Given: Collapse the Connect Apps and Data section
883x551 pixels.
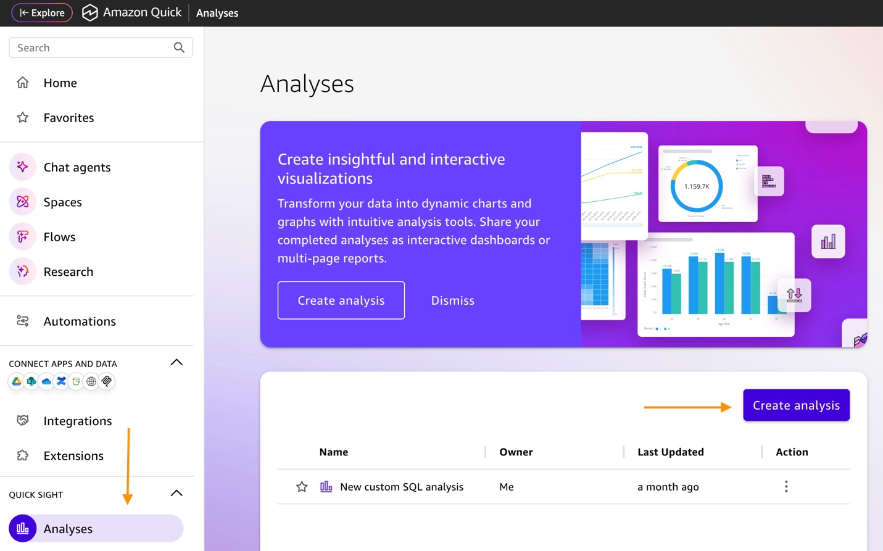Looking at the screenshot, I should (176, 362).
